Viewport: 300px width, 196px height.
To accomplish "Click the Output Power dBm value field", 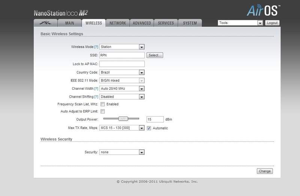I will (155, 119).
